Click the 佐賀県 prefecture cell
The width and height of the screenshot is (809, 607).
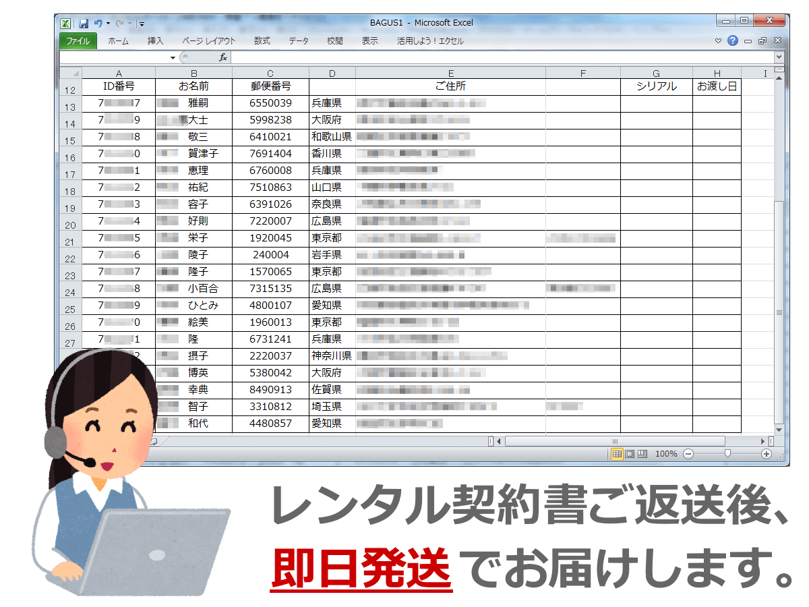332,390
